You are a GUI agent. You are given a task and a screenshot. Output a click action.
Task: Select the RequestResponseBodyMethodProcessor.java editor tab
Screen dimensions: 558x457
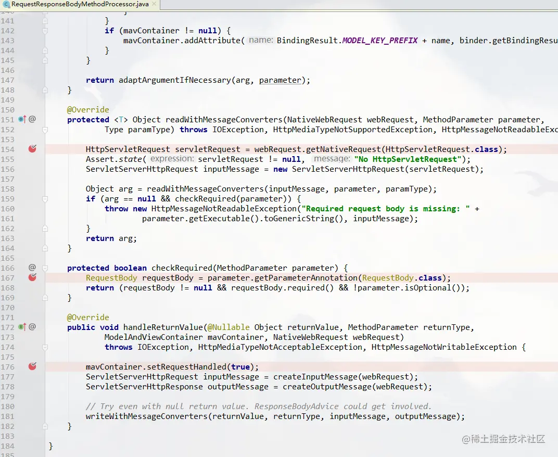[80, 4]
